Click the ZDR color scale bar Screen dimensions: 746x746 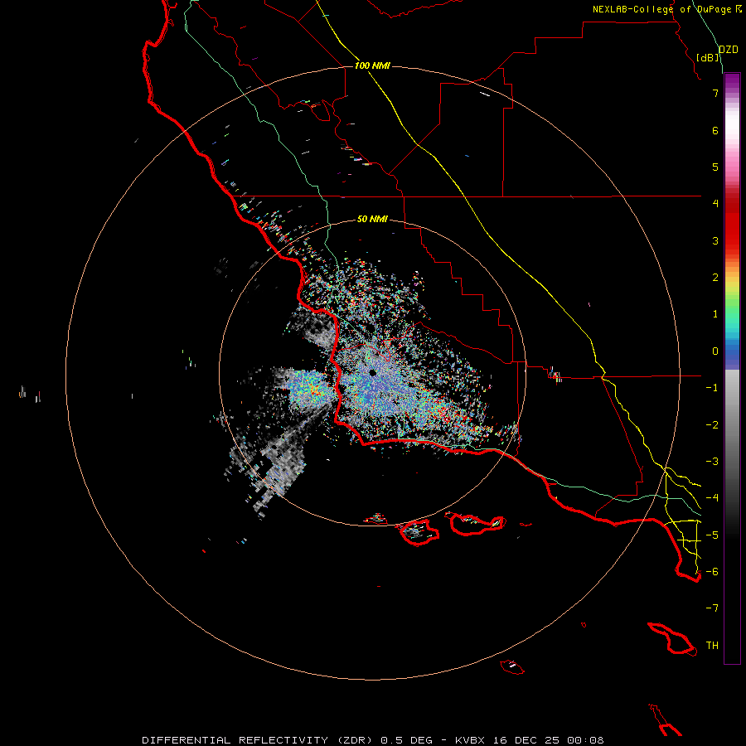click(x=732, y=369)
